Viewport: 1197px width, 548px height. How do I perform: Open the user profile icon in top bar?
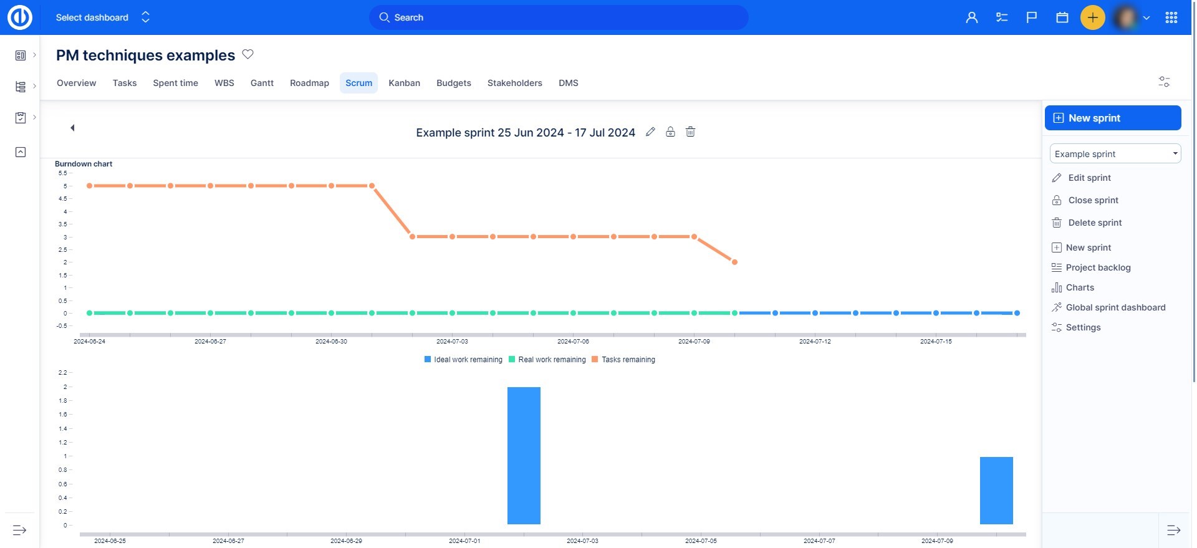pos(971,17)
